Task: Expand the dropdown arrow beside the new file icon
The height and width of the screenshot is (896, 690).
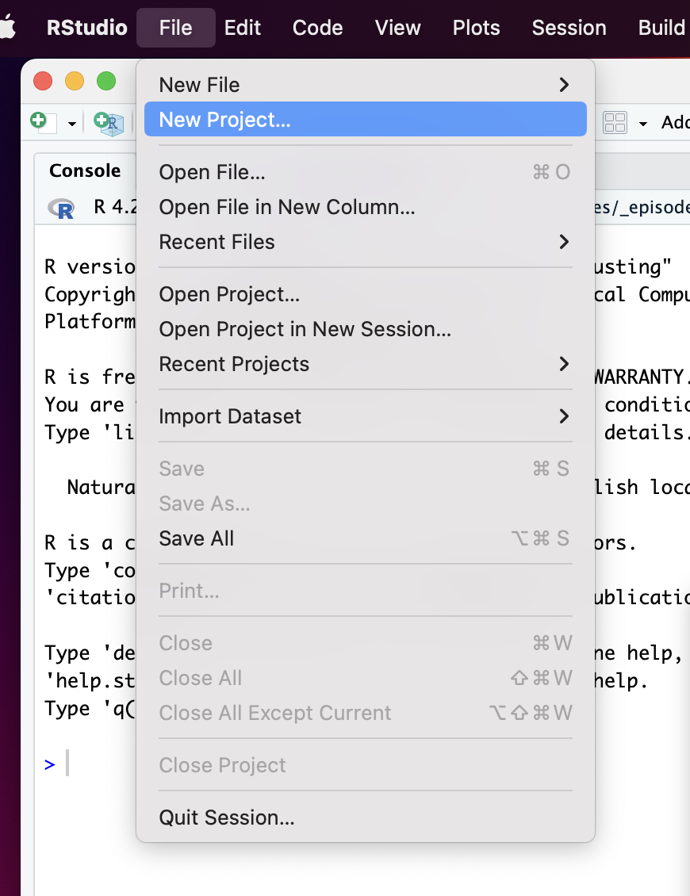Action: pyautogui.click(x=71, y=122)
